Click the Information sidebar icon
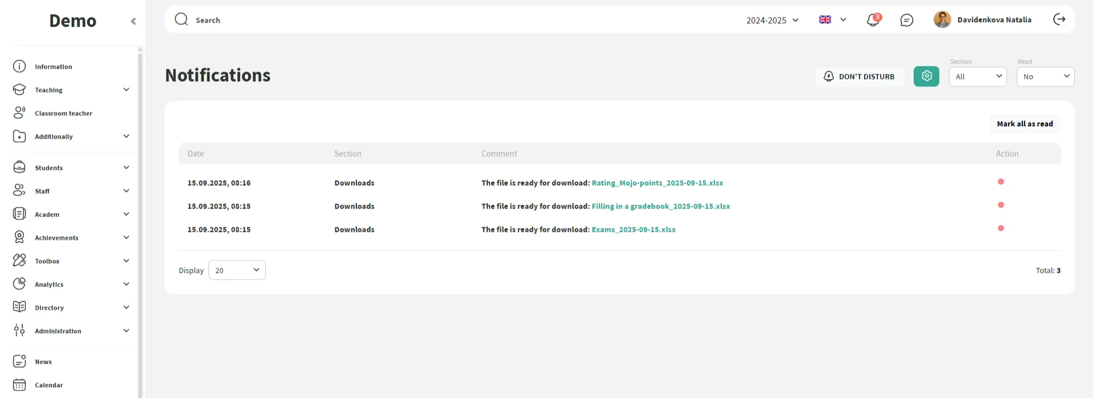Viewport: 1093px width, 398px height. click(x=19, y=67)
